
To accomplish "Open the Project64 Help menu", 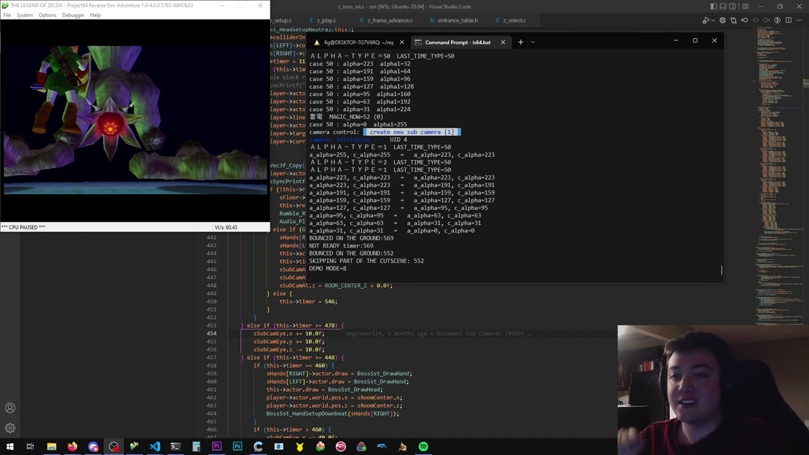I will click(x=95, y=15).
